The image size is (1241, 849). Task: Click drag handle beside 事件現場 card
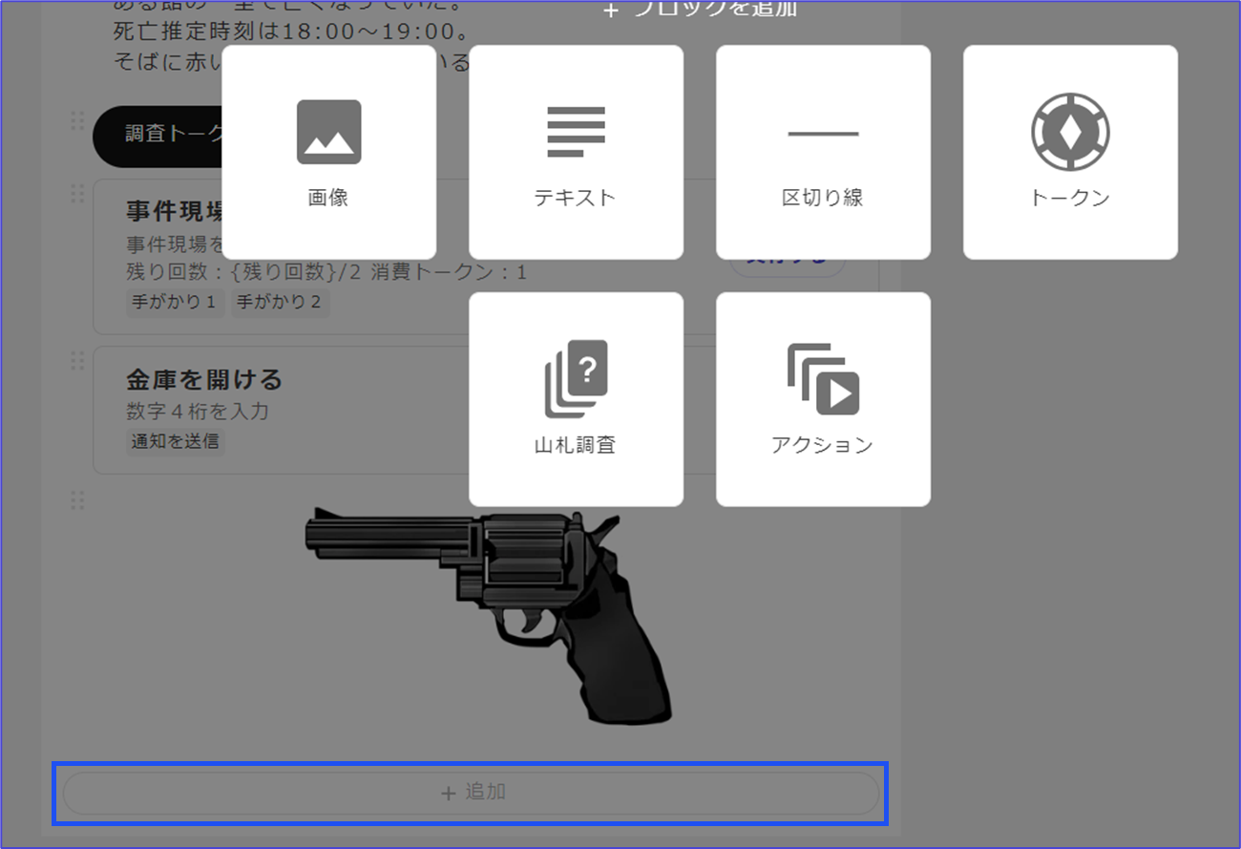click(77, 194)
